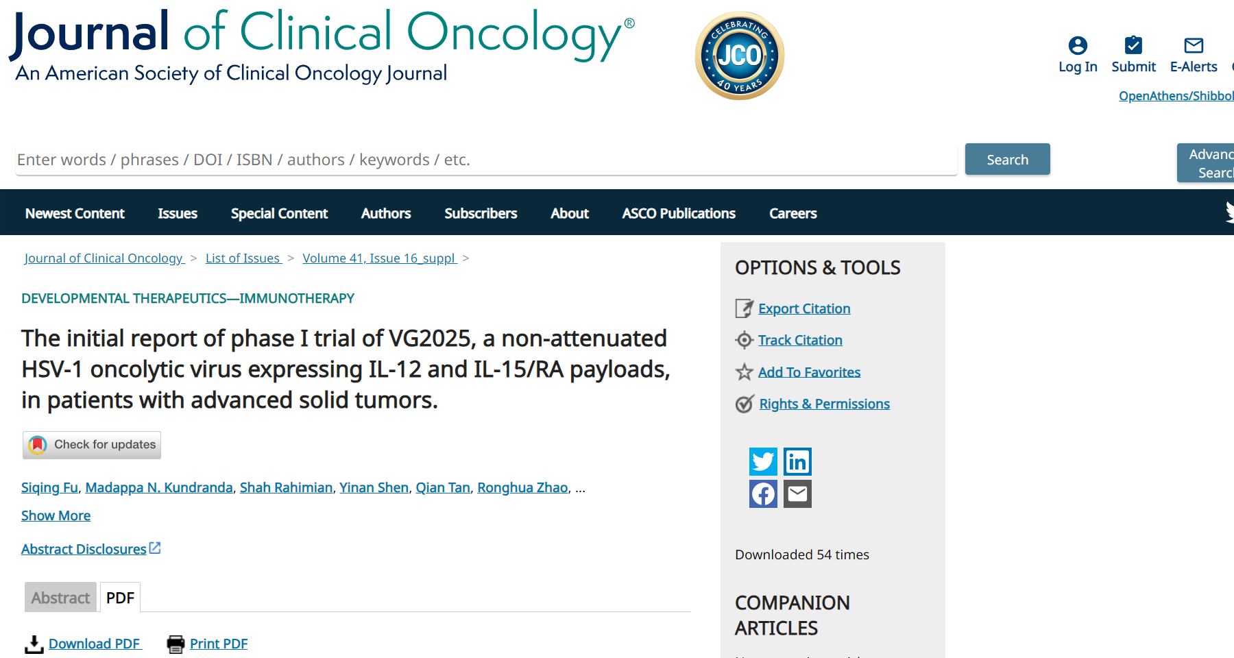This screenshot has height=658, width=1234.
Task: Open the Issues navigation menu
Action: point(178,213)
